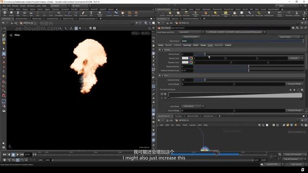This screenshot has height=173, width=308.
Task: Click Compute Range for Fire Intensity Source Range
Action: tap(294, 84)
